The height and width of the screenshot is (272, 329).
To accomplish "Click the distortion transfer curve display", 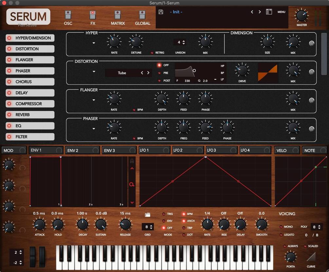I will pyautogui.click(x=268, y=73).
